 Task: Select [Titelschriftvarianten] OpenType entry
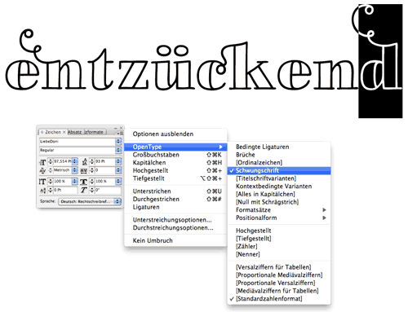pyautogui.click(x=279, y=178)
